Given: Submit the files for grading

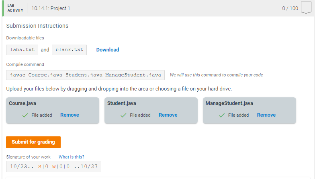Looking at the screenshot, I should (33, 142).
